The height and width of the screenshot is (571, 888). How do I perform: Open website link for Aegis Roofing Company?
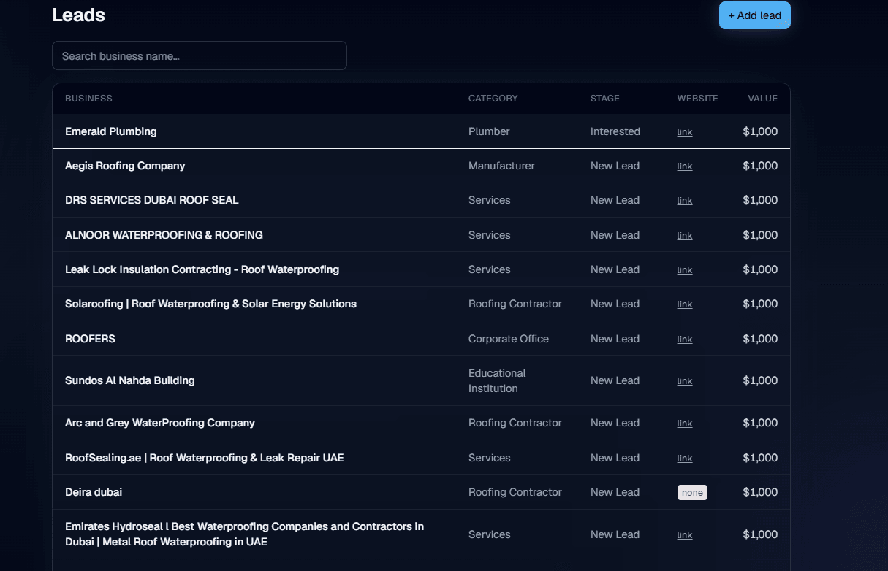pyautogui.click(x=685, y=166)
